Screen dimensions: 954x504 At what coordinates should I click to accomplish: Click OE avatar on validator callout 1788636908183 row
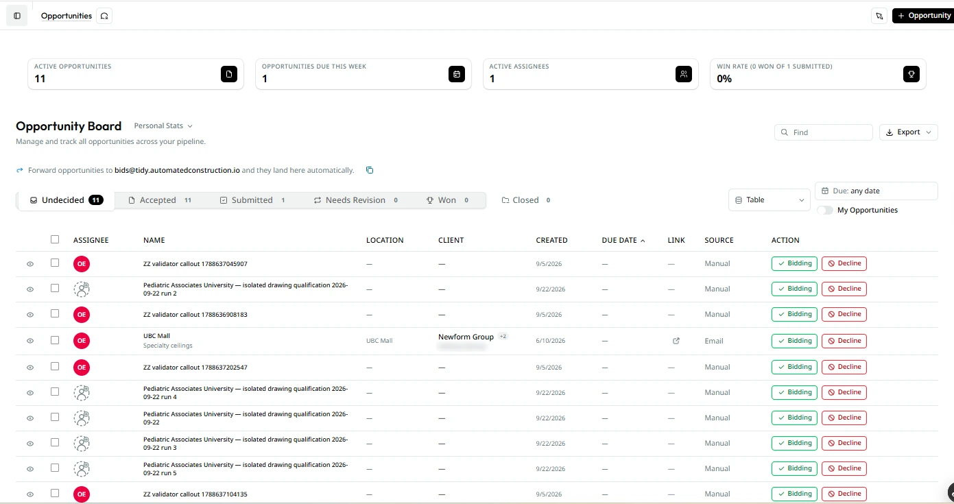coord(82,314)
